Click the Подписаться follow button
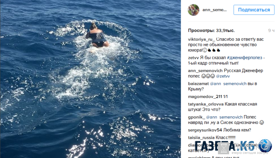 pos(254,10)
